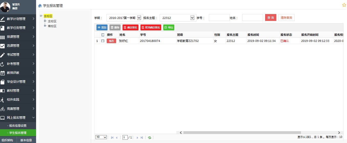The height and width of the screenshot is (143, 347).
Task: Click the green refresh table icon
Action: coord(150,137)
